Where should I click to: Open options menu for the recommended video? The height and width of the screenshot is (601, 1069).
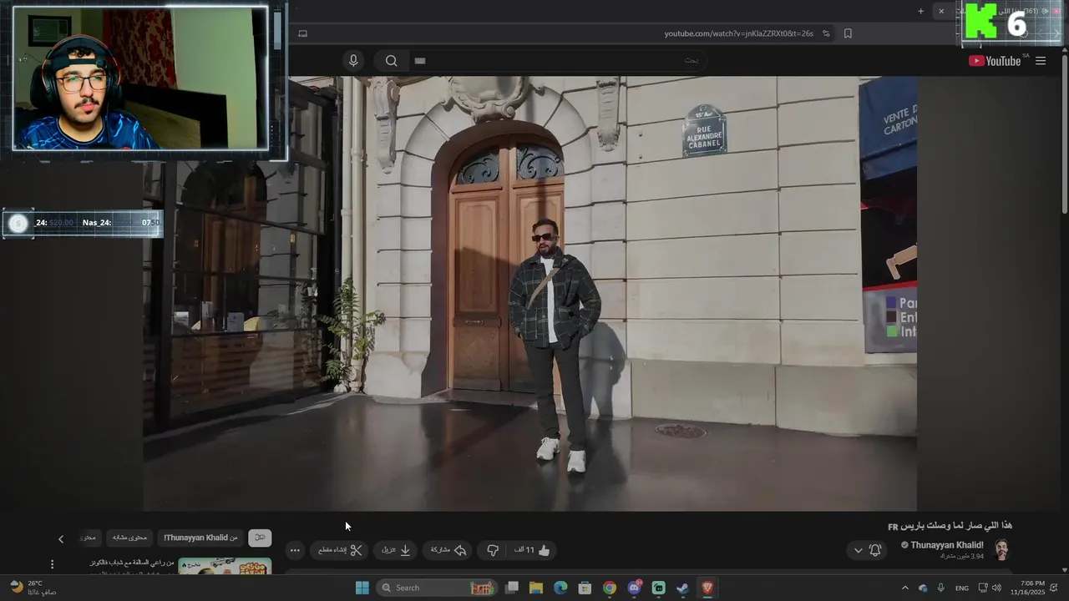click(x=52, y=564)
